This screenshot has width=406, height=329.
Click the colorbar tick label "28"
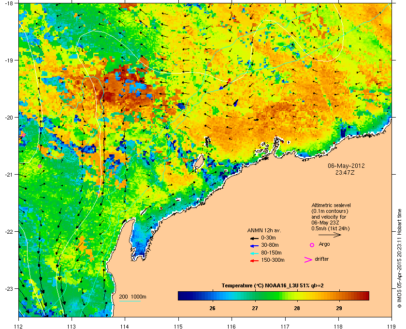click(297, 308)
